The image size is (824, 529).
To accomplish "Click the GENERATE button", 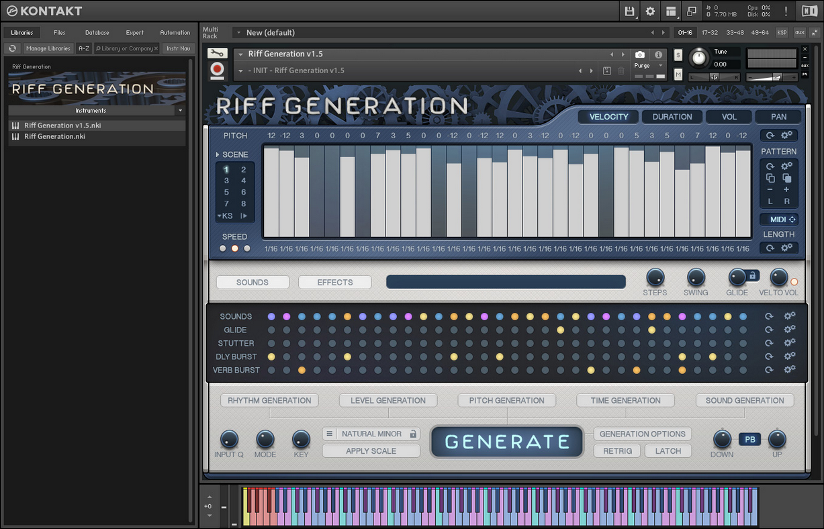I will [507, 442].
